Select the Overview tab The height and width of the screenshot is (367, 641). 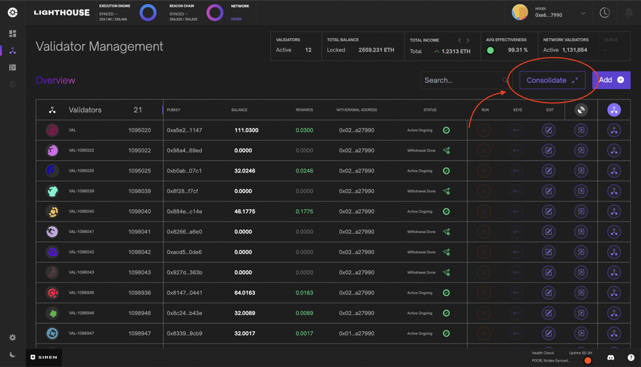[x=56, y=80]
